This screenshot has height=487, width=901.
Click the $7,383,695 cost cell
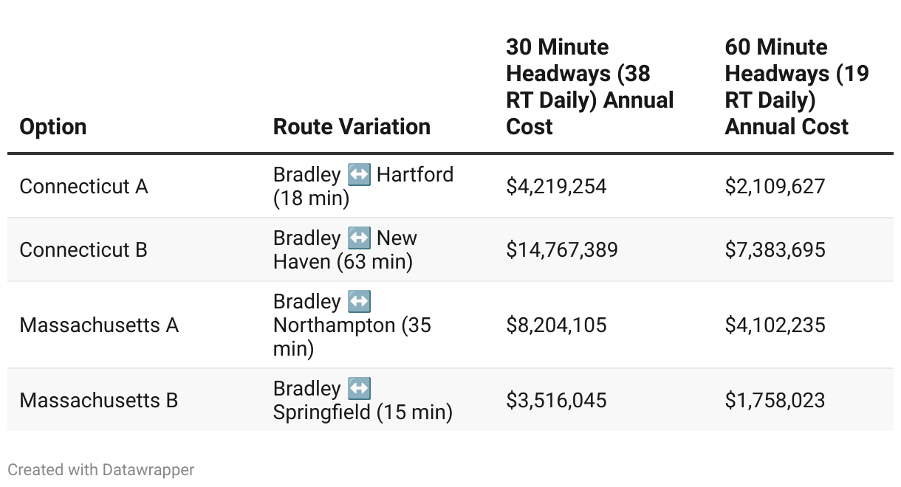click(775, 250)
